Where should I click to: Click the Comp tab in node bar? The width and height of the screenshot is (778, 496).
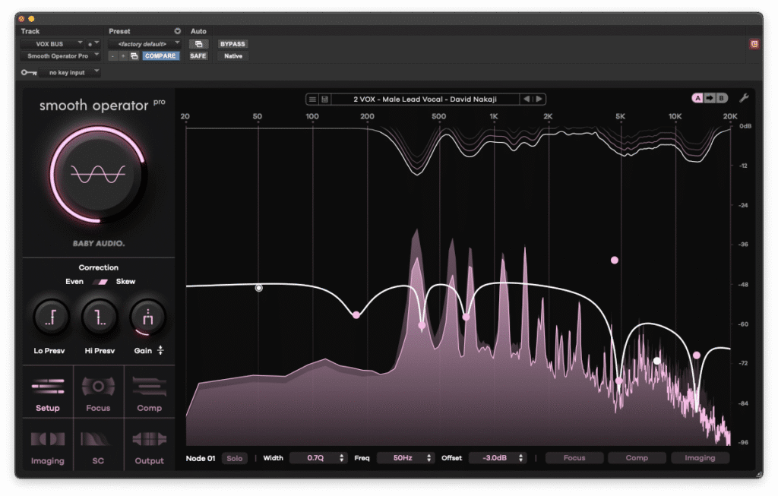pyautogui.click(x=637, y=458)
